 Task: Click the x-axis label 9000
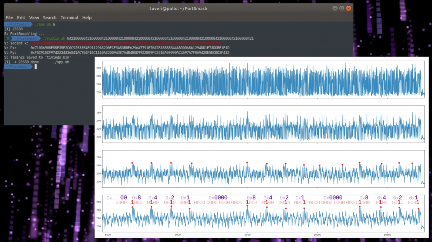coord(178,235)
